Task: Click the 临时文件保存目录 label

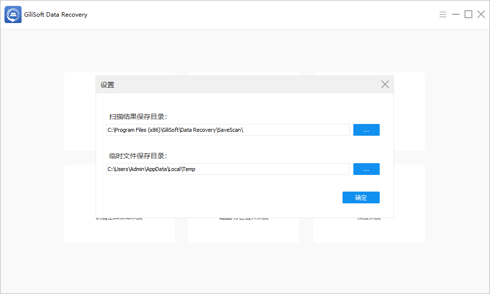Action: [x=138, y=156]
